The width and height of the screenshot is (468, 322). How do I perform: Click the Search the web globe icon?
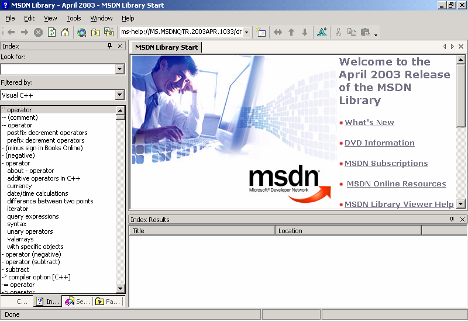(81, 32)
